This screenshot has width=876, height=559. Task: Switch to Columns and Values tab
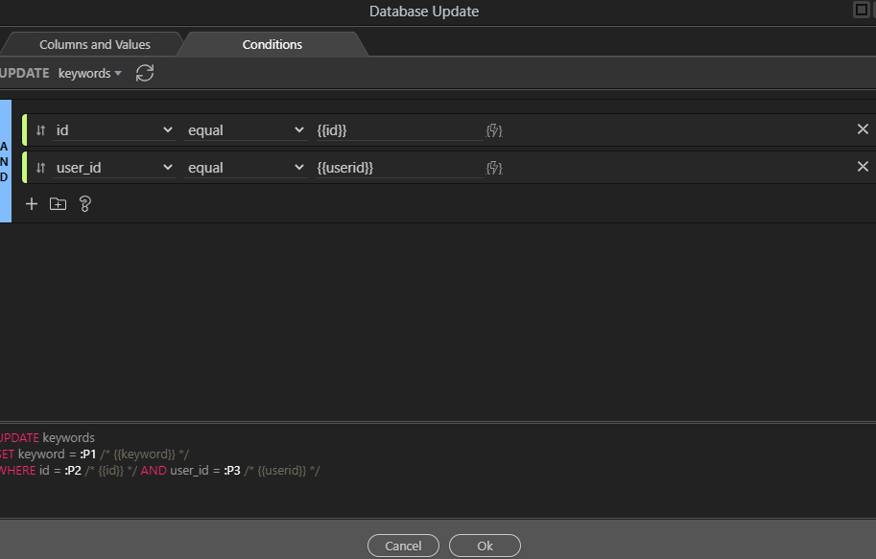click(94, 44)
